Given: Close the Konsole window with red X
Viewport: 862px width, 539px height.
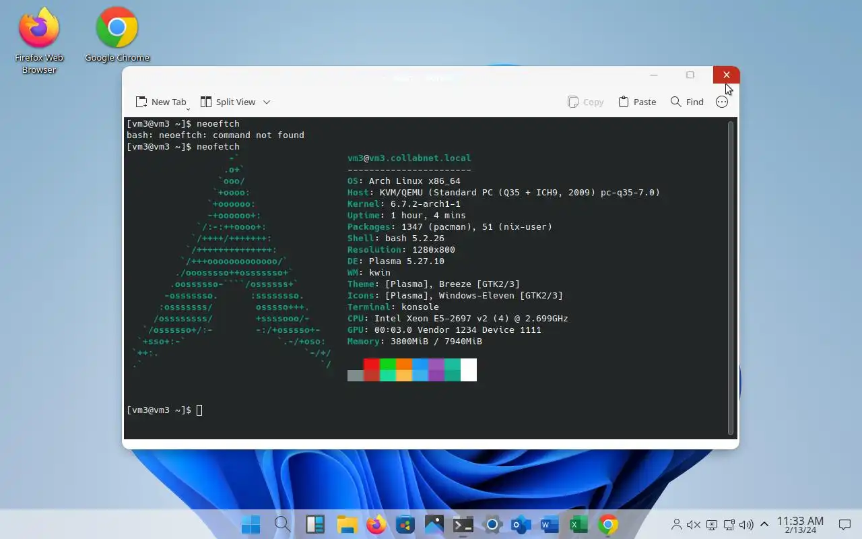Looking at the screenshot, I should (x=726, y=75).
